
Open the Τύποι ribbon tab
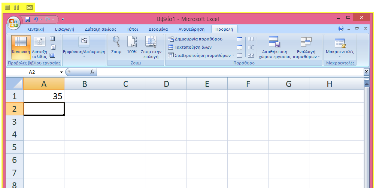tap(132, 30)
